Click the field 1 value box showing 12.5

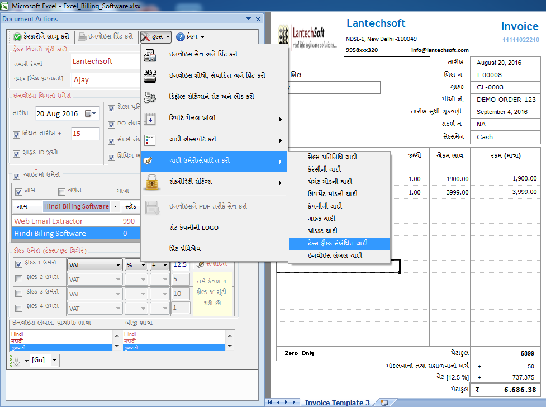[180, 265]
